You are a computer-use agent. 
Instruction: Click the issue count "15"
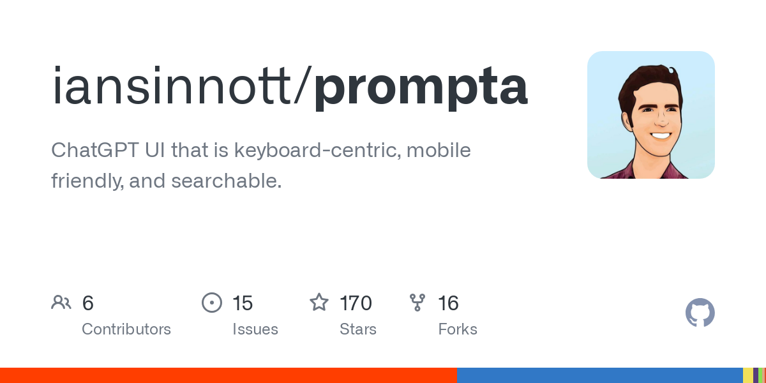243,303
